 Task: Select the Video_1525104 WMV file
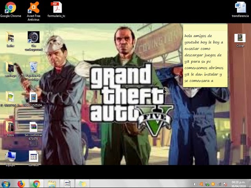tap(33, 99)
